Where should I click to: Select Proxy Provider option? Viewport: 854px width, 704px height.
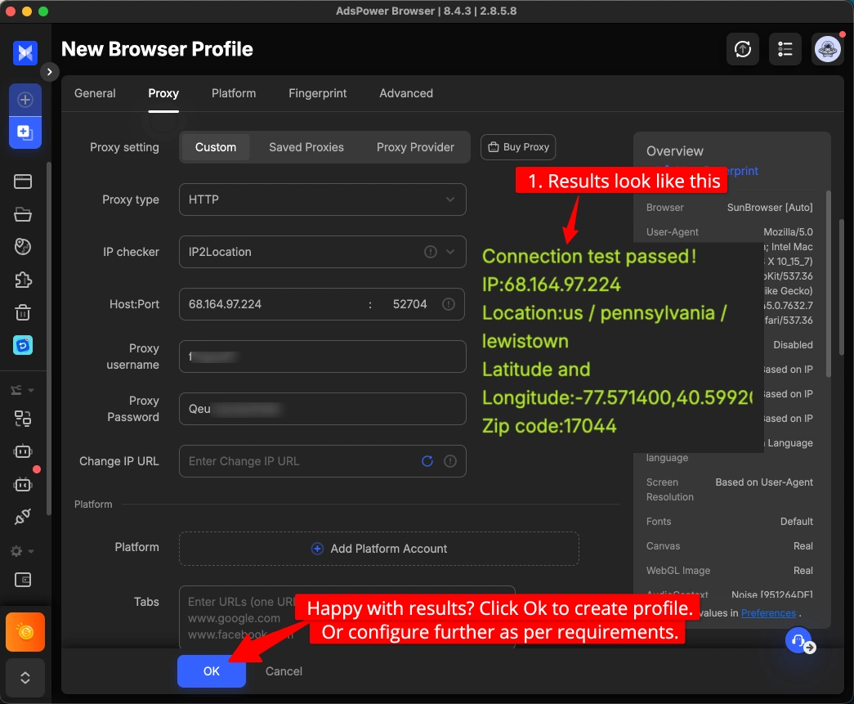416,147
